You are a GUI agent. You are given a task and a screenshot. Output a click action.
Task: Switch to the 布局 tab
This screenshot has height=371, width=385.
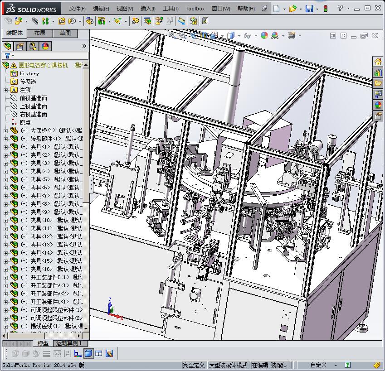(40, 33)
